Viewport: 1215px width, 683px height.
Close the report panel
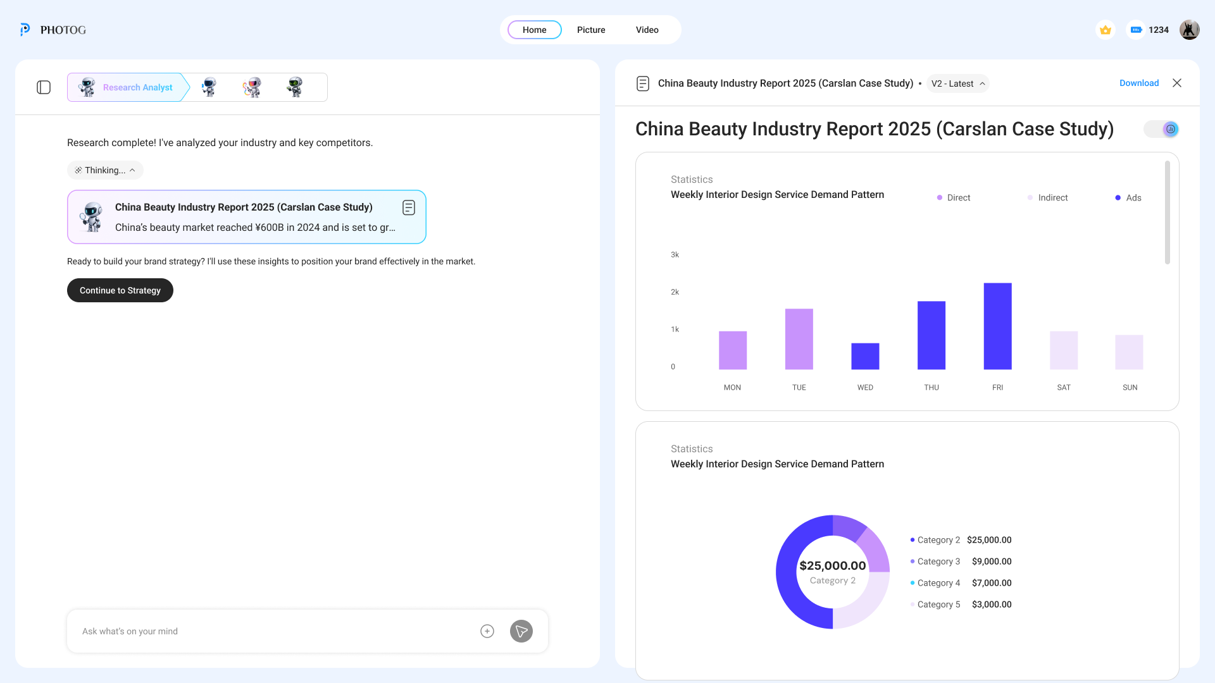(1177, 83)
